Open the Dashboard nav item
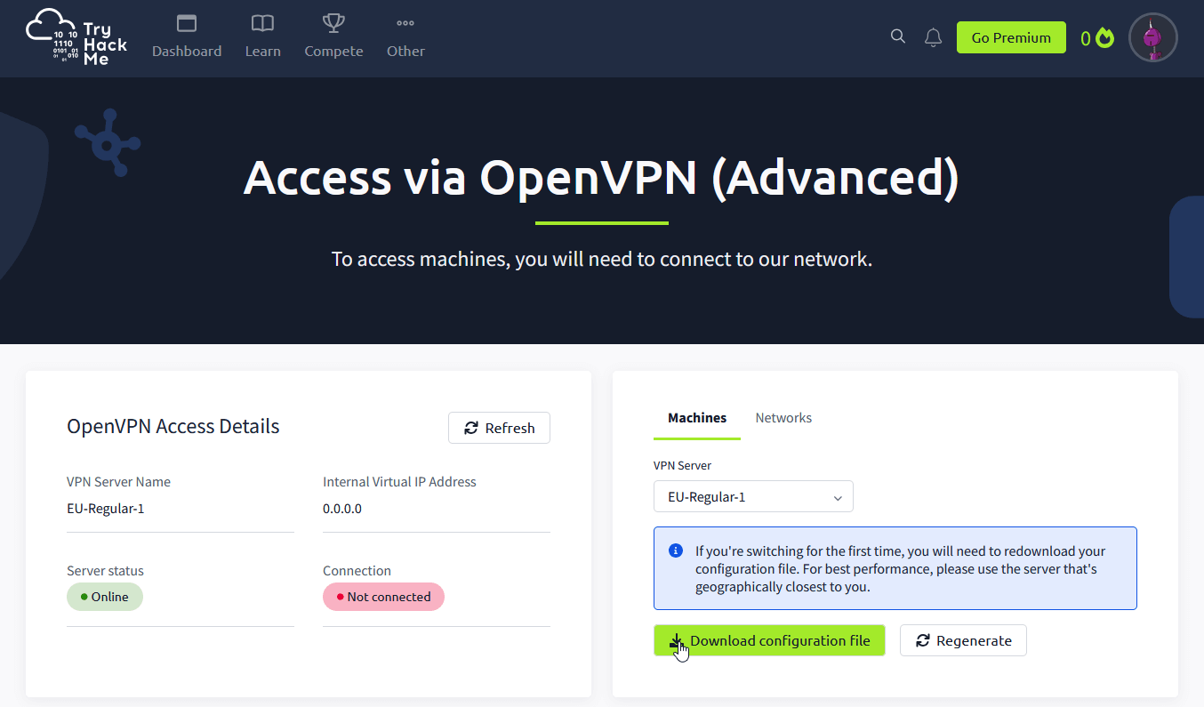 (x=187, y=37)
